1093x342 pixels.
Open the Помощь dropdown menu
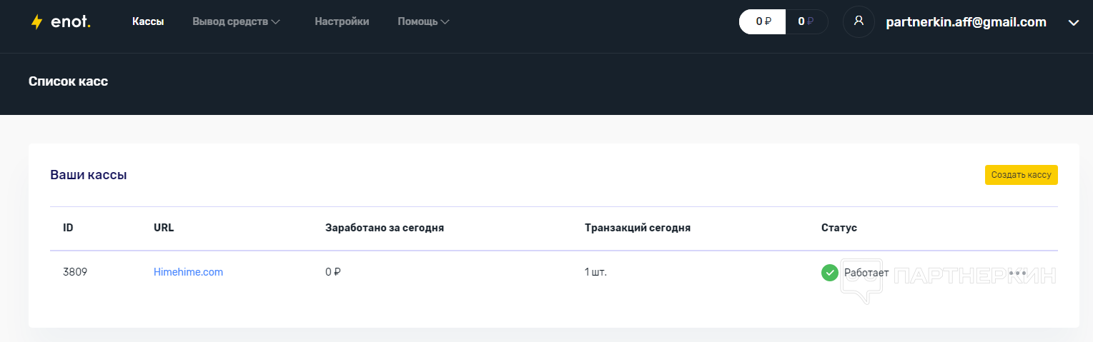[x=423, y=22]
